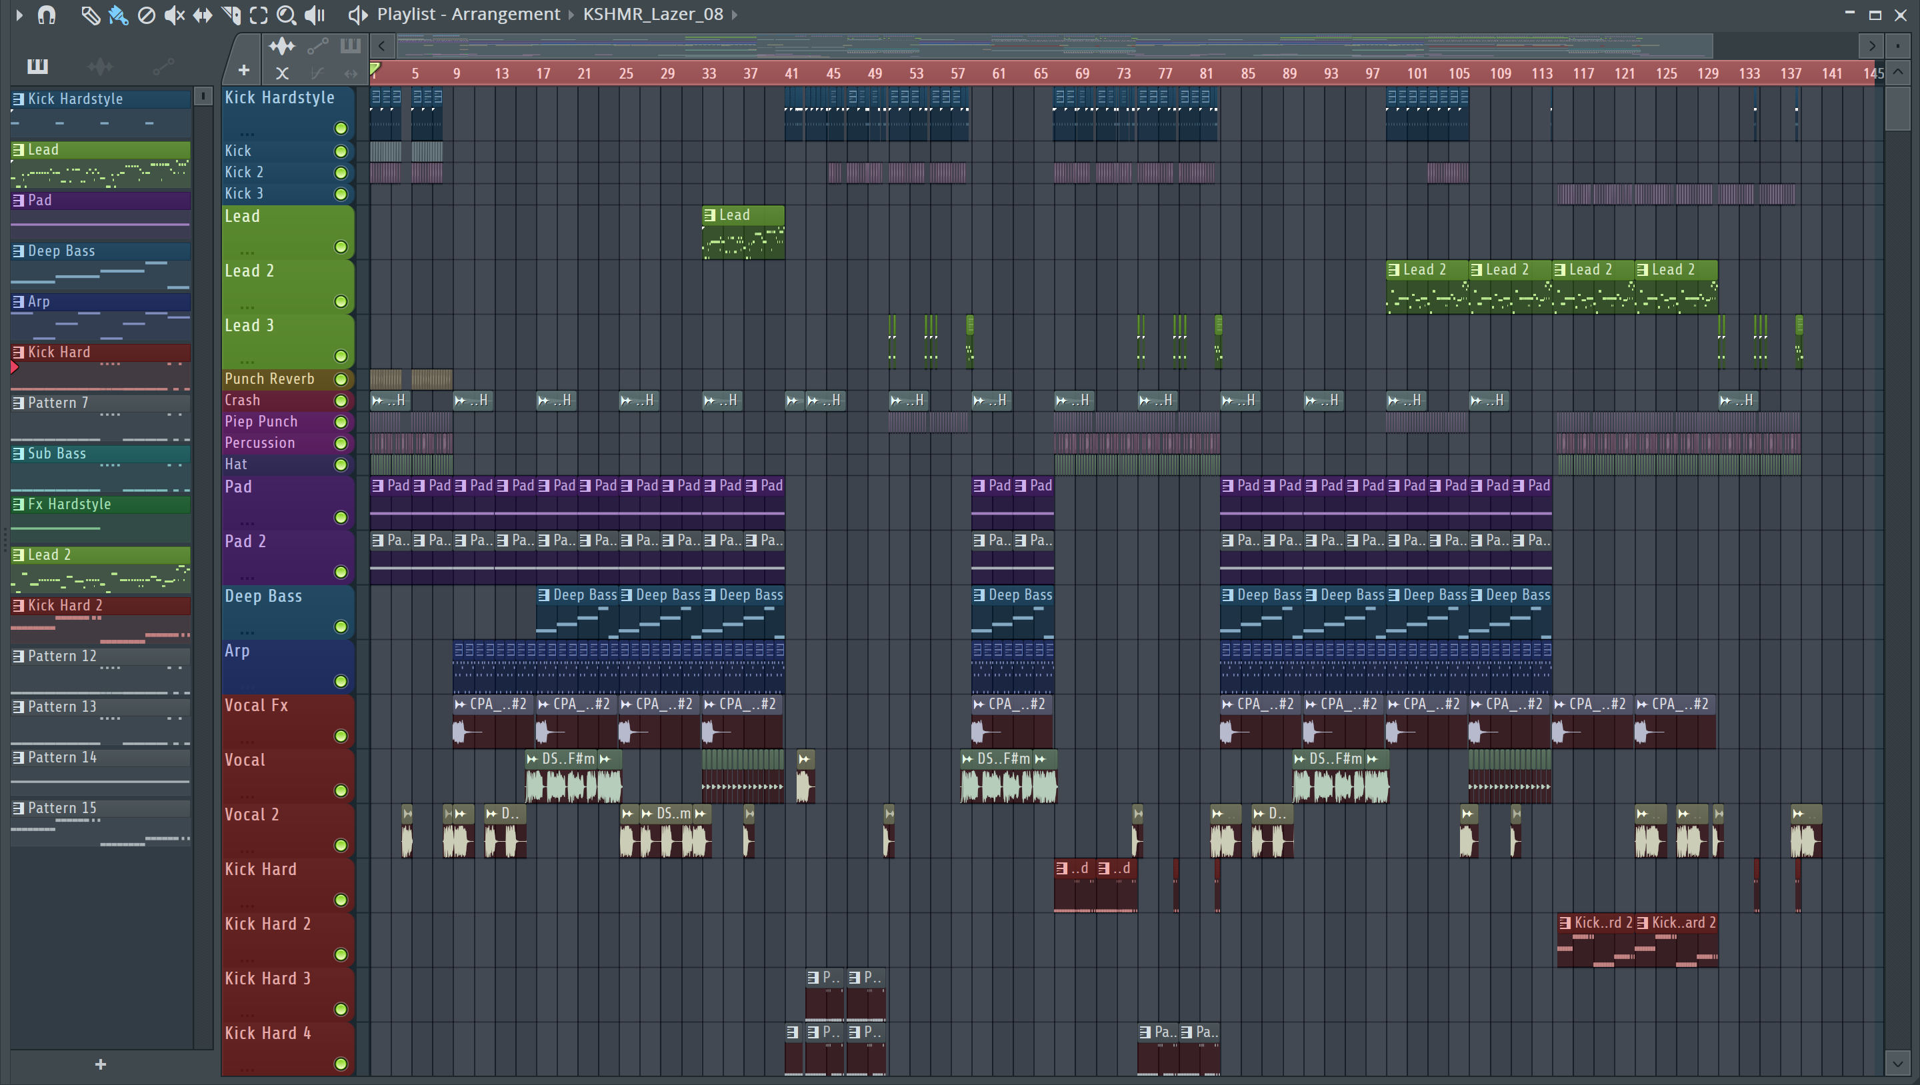Select the Lead clip at bar 33
Image resolution: width=1920 pixels, height=1085 pixels.
tap(743, 233)
